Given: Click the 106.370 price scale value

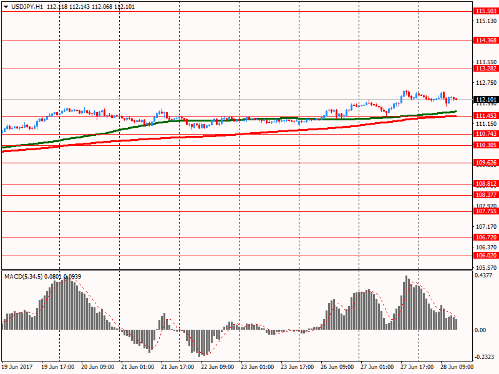Looking at the screenshot, I should (486, 247).
